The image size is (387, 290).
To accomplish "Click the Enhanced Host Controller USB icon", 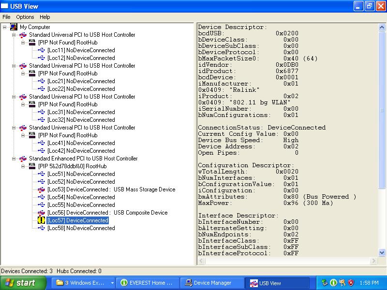I will pyautogui.click(x=23, y=159).
